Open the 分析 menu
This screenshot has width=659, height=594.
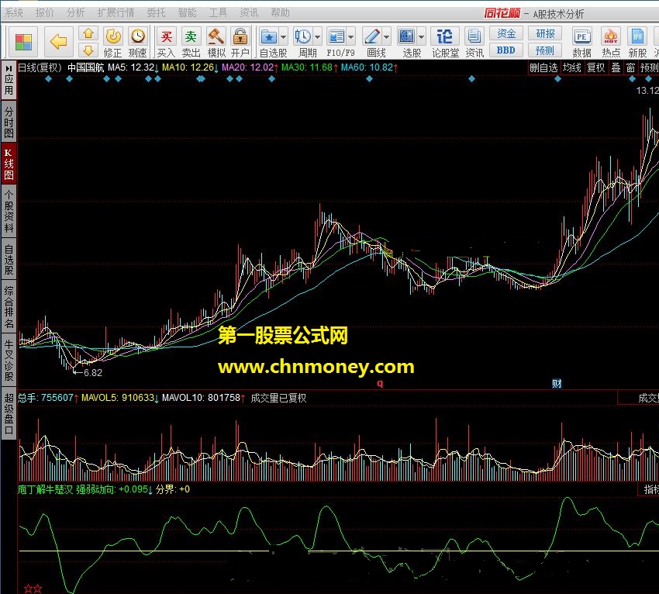point(76,13)
